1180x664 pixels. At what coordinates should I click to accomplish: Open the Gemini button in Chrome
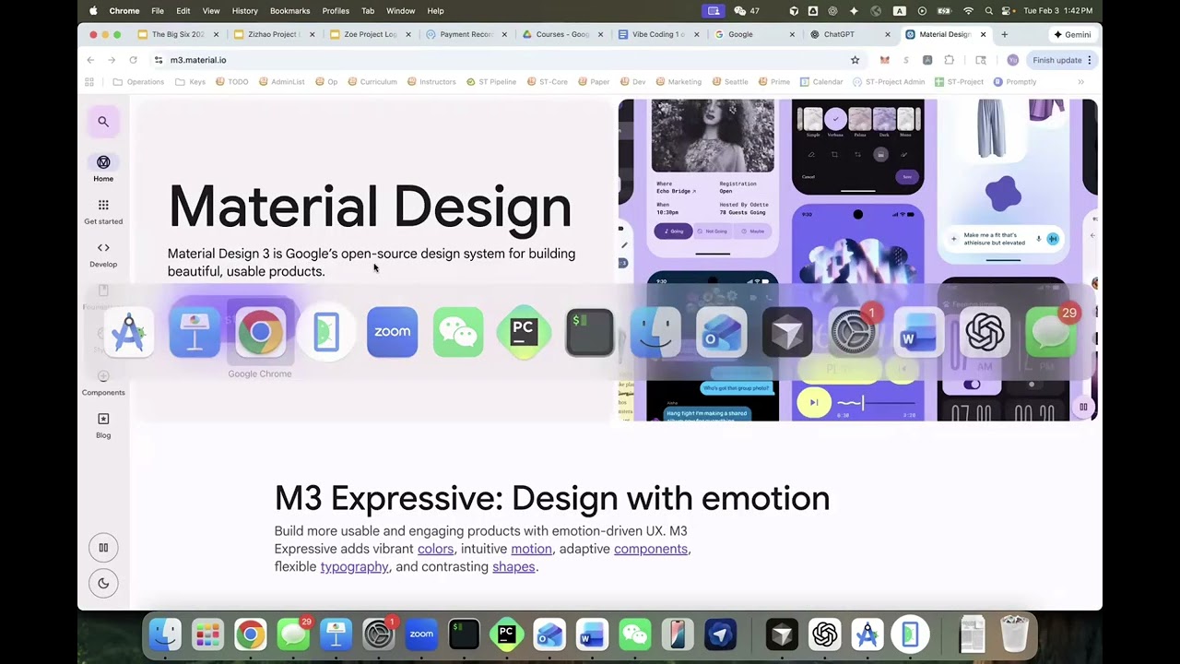tap(1073, 34)
